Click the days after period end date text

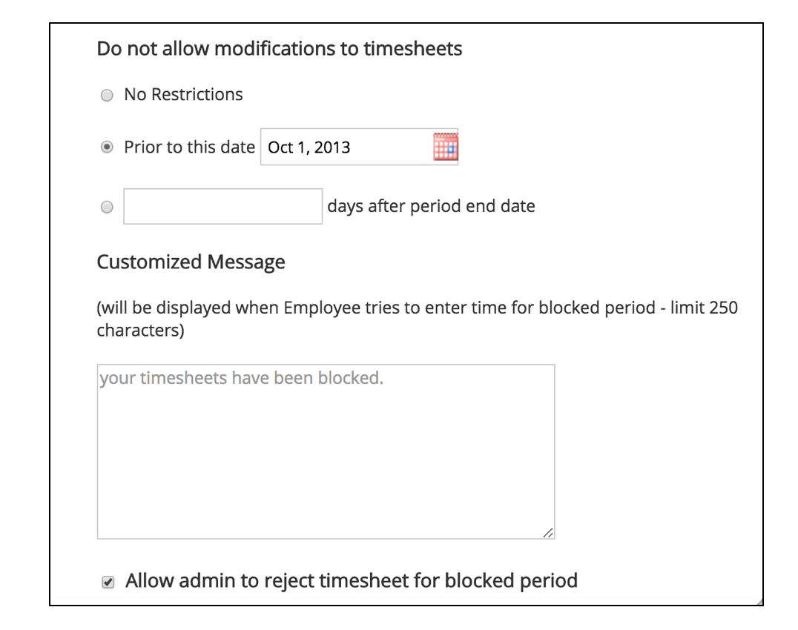(431, 206)
